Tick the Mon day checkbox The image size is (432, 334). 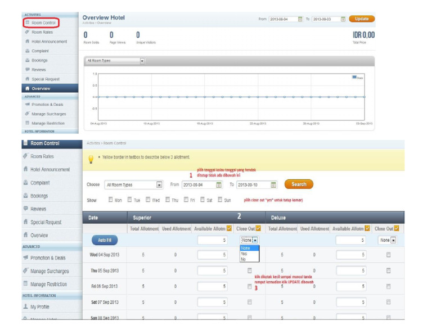(x=111, y=200)
